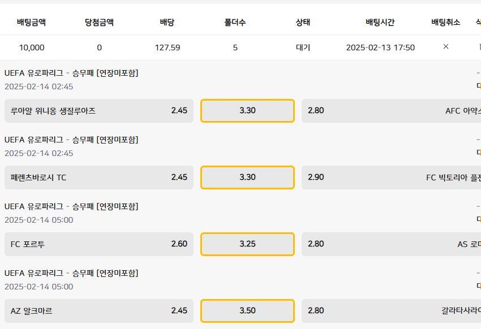Click the 당첨금액 column header
Viewport: 481px width, 329px height.
[x=99, y=23]
